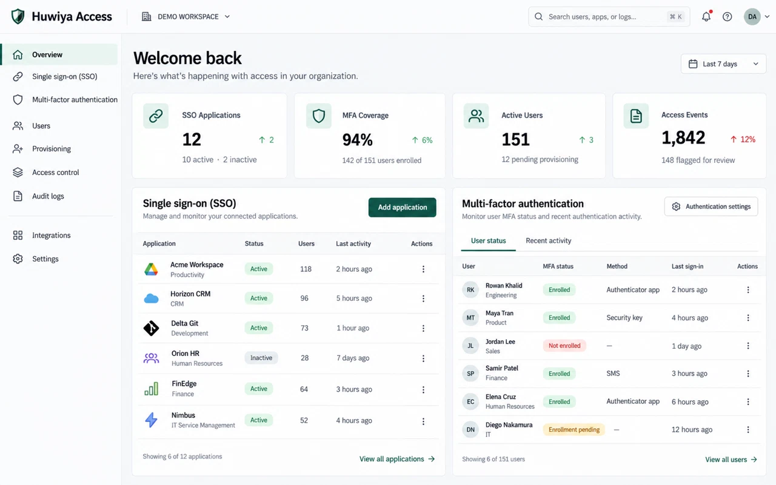
Task: Click the Not enrolled status badge
Action: click(x=564, y=346)
